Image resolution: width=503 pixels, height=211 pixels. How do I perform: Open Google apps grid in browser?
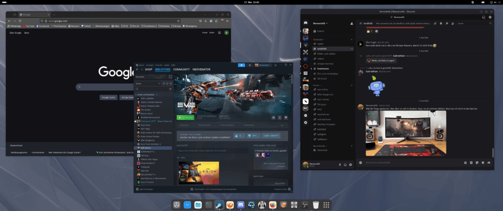point(220,33)
